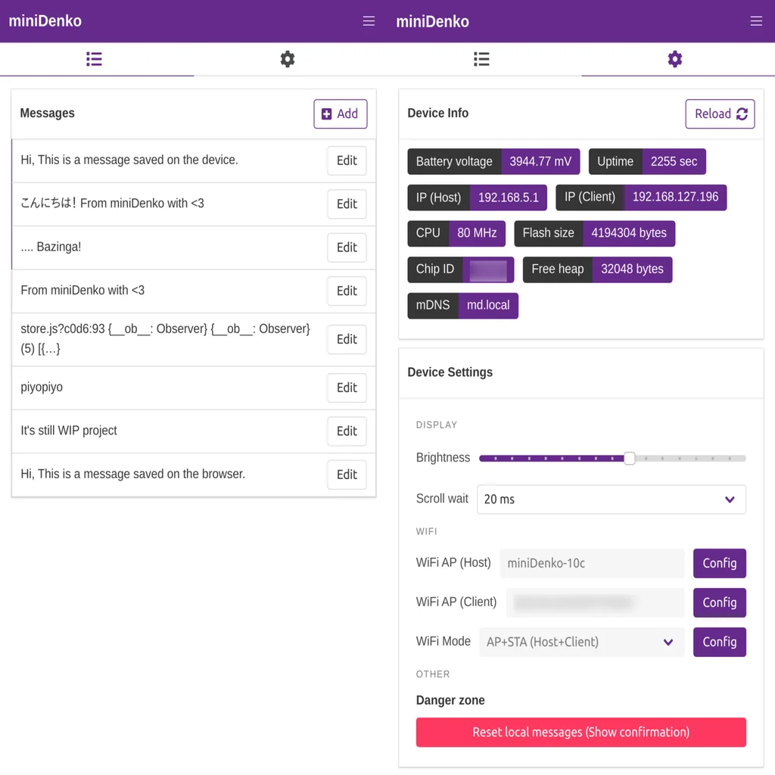Viewport: 775px width, 775px height.
Task: Switch to list tab icon in right panel
Action: pos(481,59)
